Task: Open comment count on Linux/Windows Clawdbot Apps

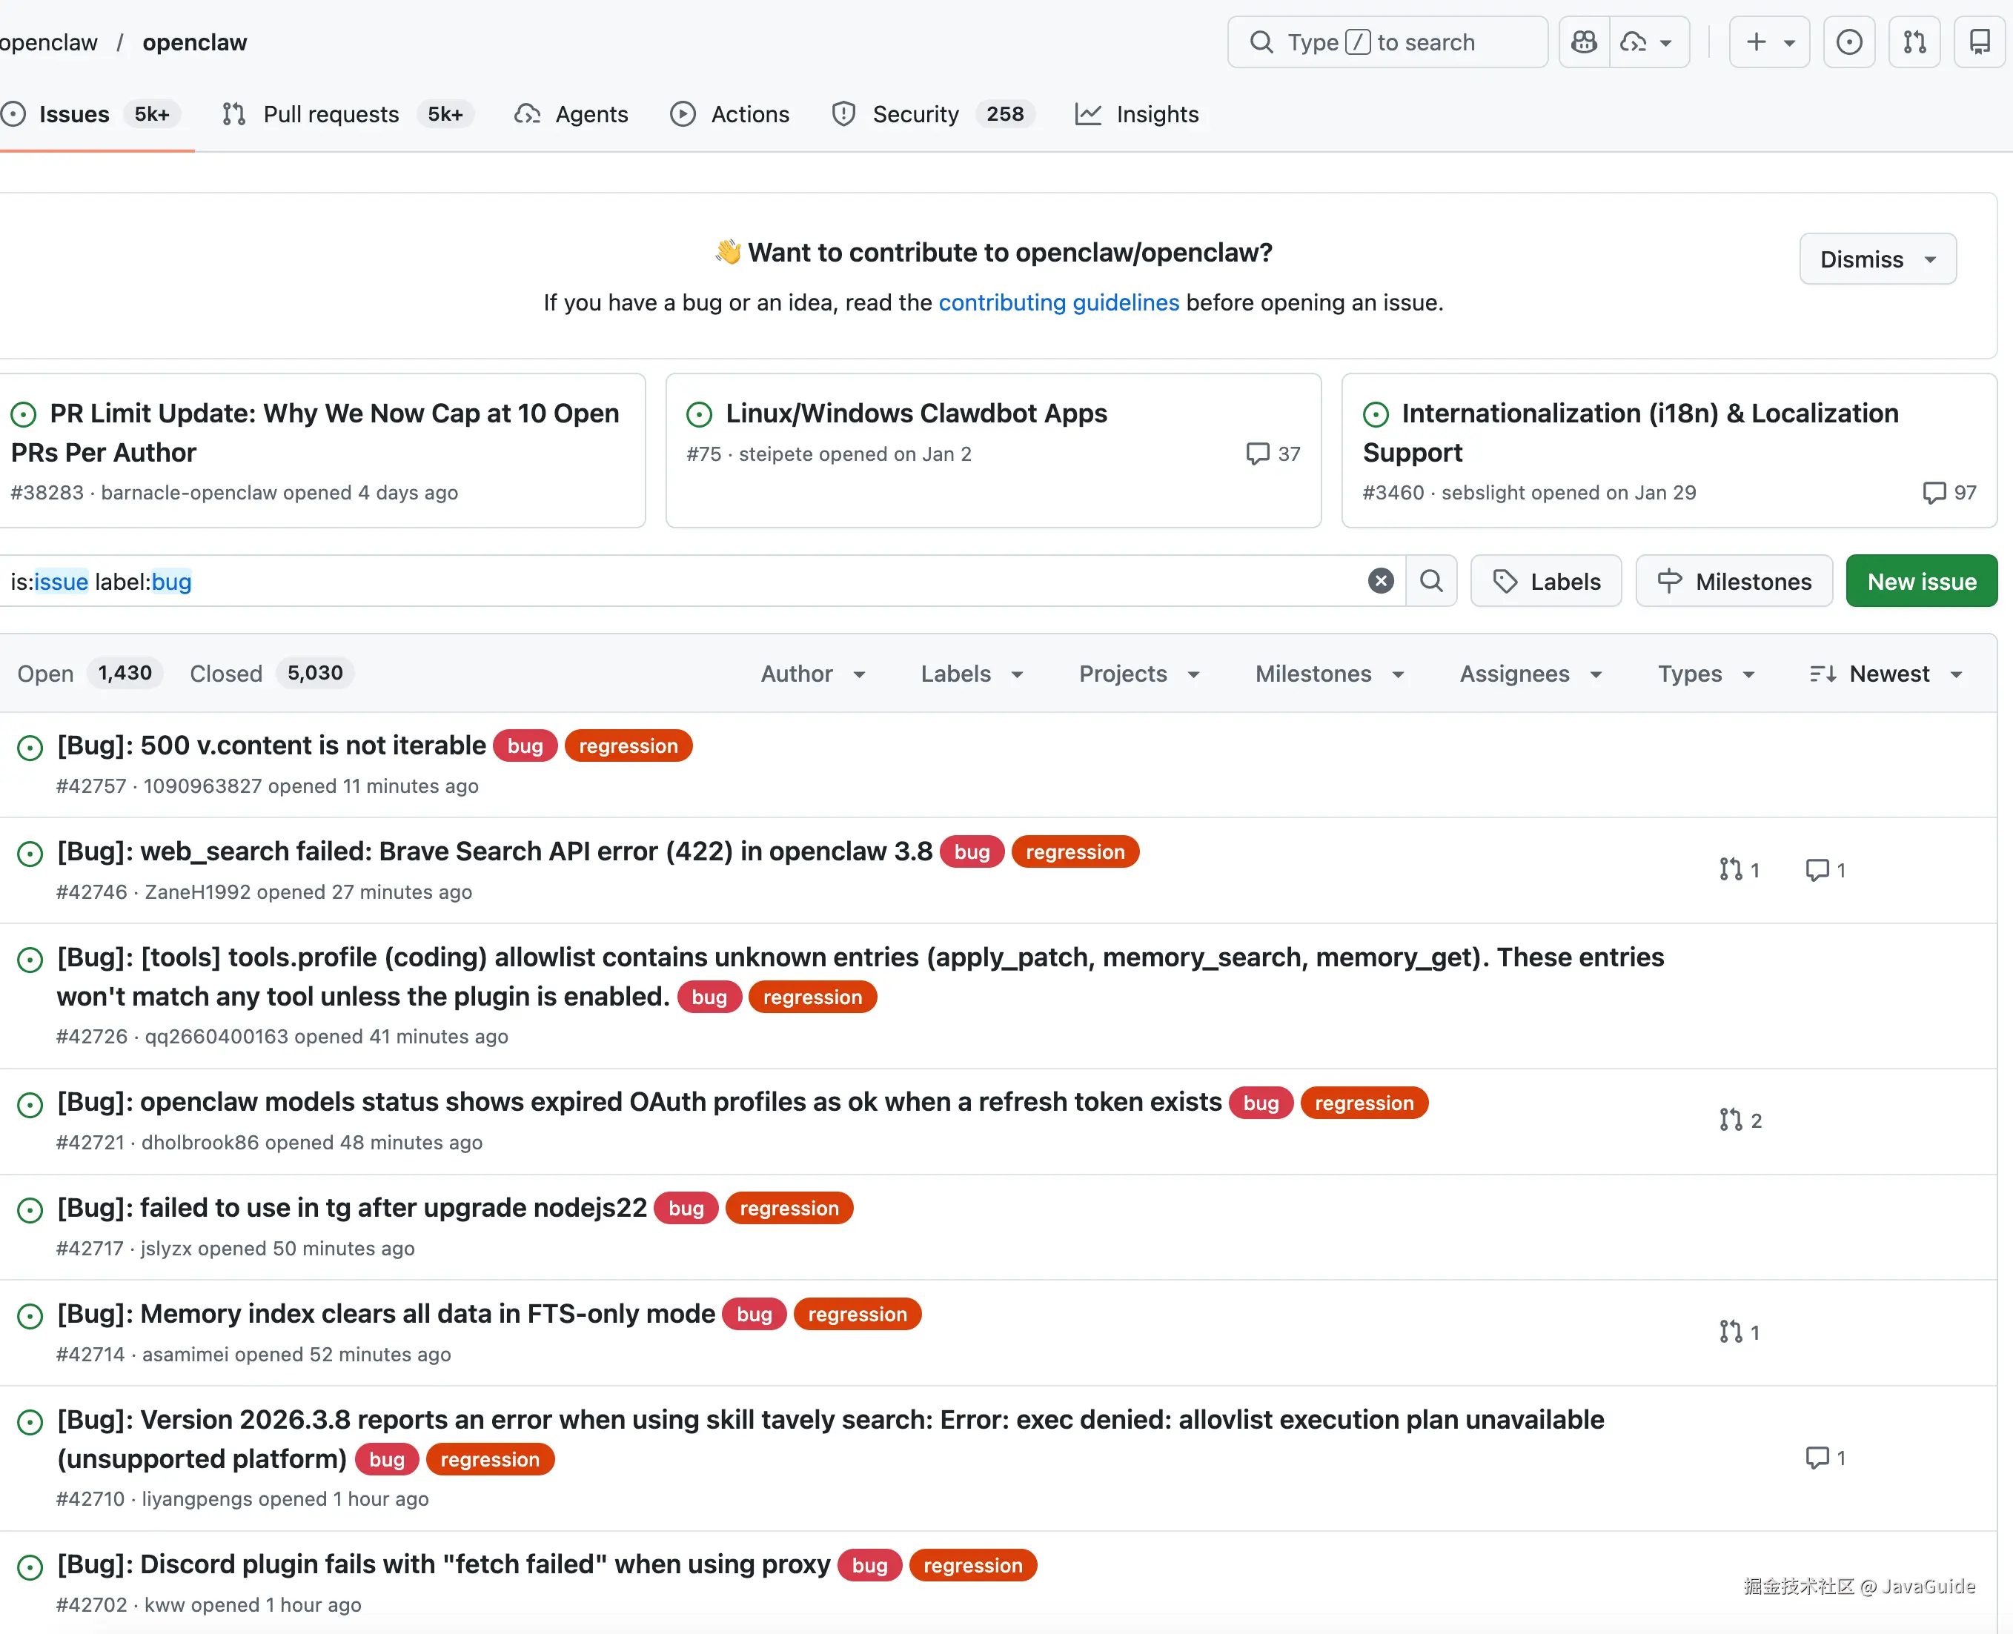Action: tap(1273, 454)
